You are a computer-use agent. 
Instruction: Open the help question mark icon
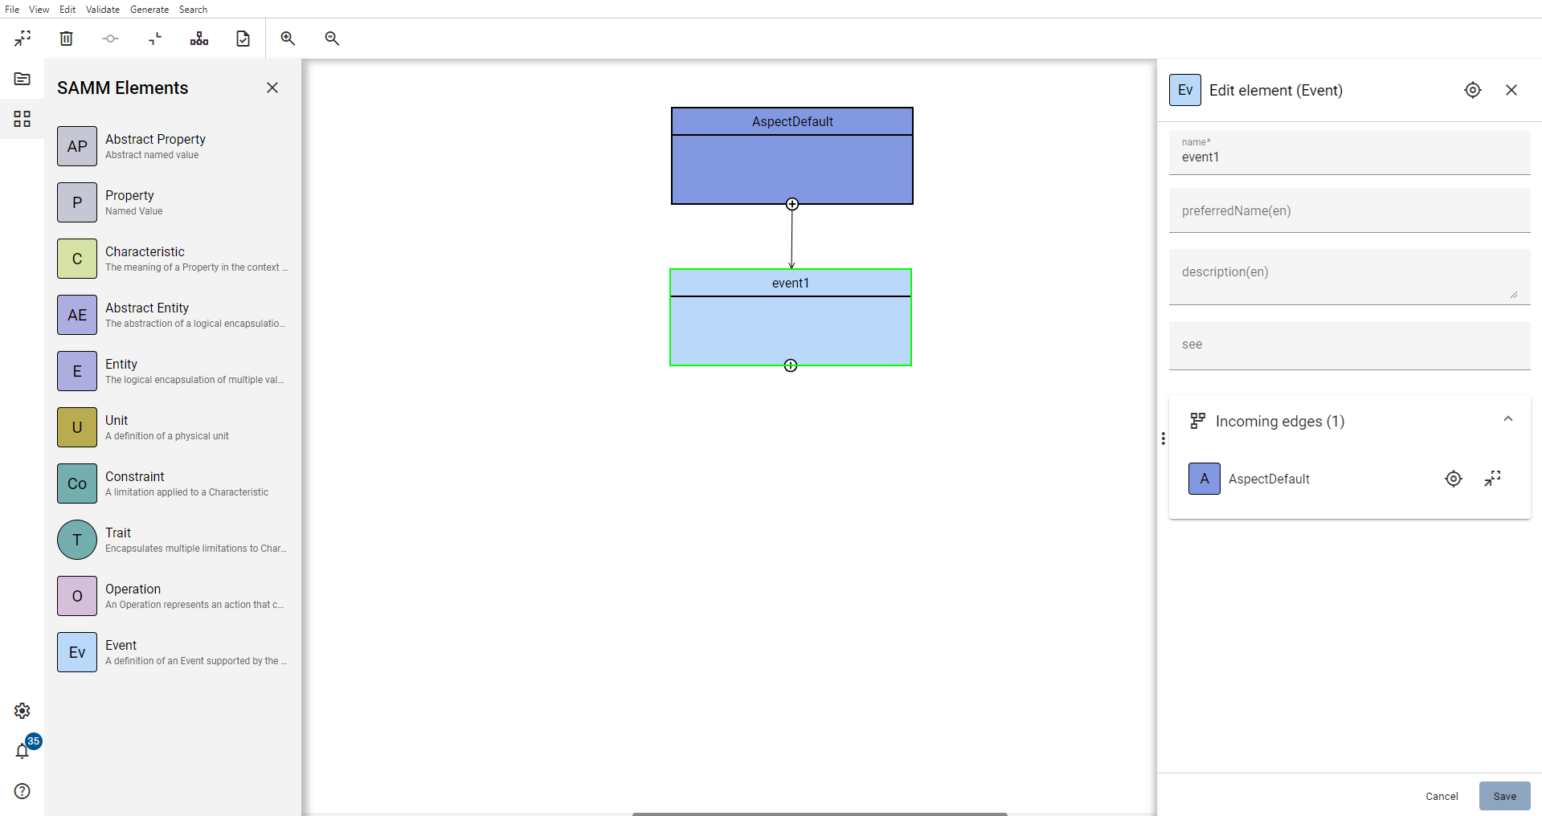(22, 791)
